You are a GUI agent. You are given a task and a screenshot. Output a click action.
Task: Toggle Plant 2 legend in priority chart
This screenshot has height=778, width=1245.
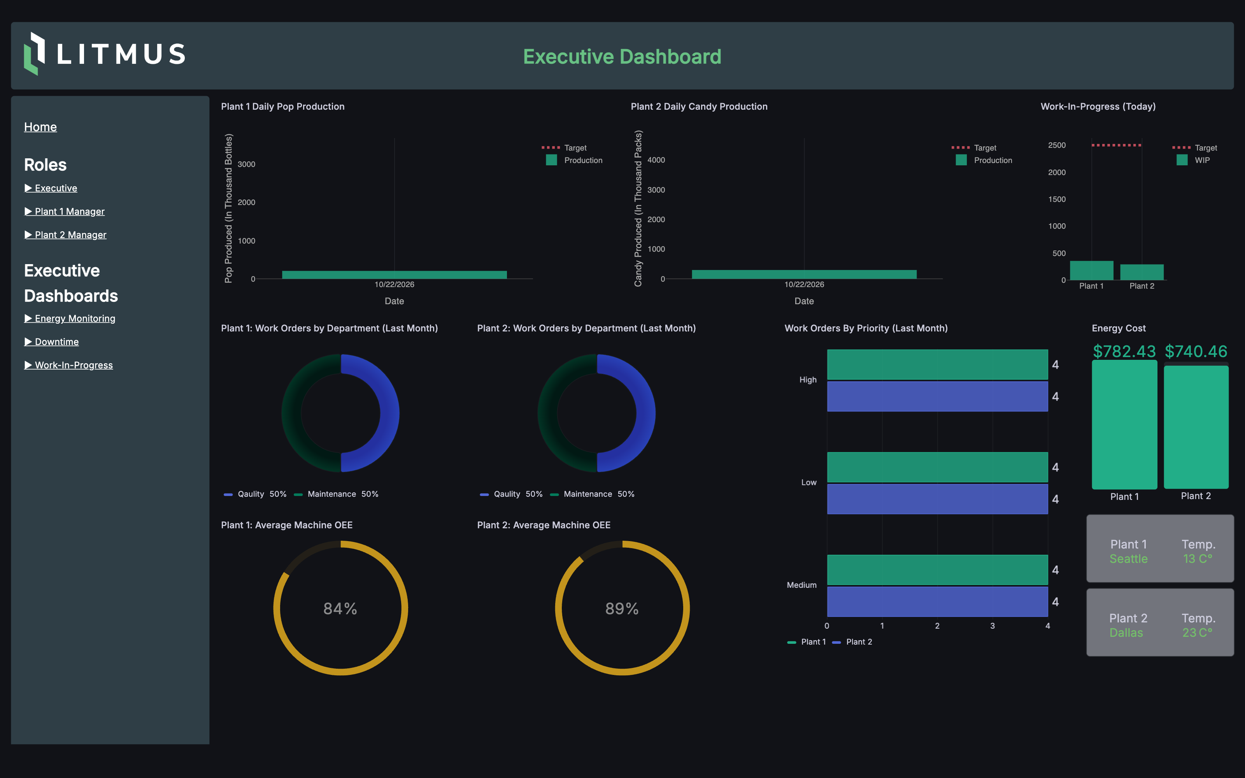[852, 641]
